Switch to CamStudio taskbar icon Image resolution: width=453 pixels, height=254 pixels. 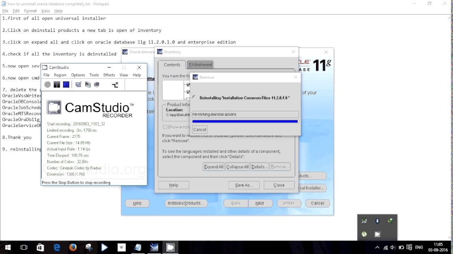[170, 247]
